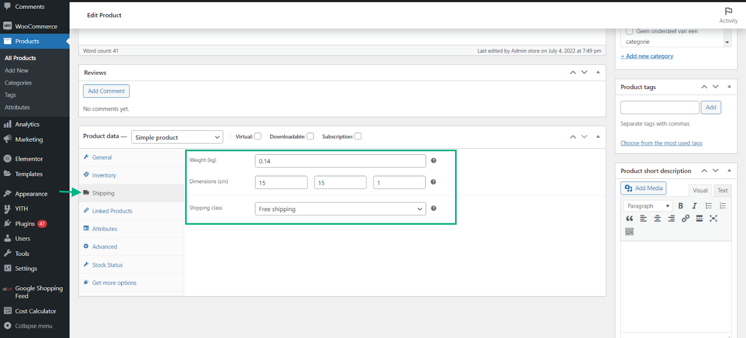Align text right in editor
Viewport: 746px width, 338px height.
(671, 218)
